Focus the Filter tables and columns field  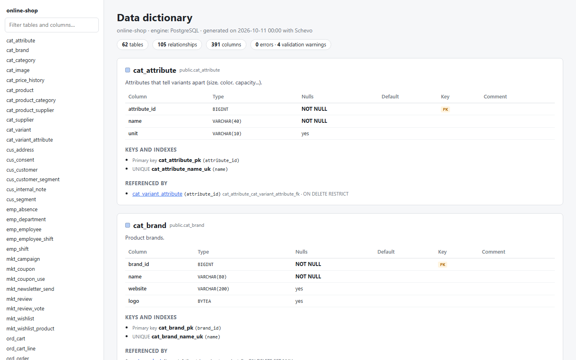tap(52, 25)
